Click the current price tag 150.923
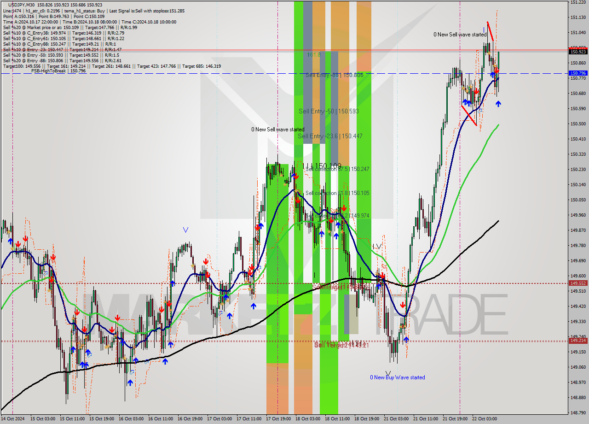The image size is (589, 424). [578, 52]
